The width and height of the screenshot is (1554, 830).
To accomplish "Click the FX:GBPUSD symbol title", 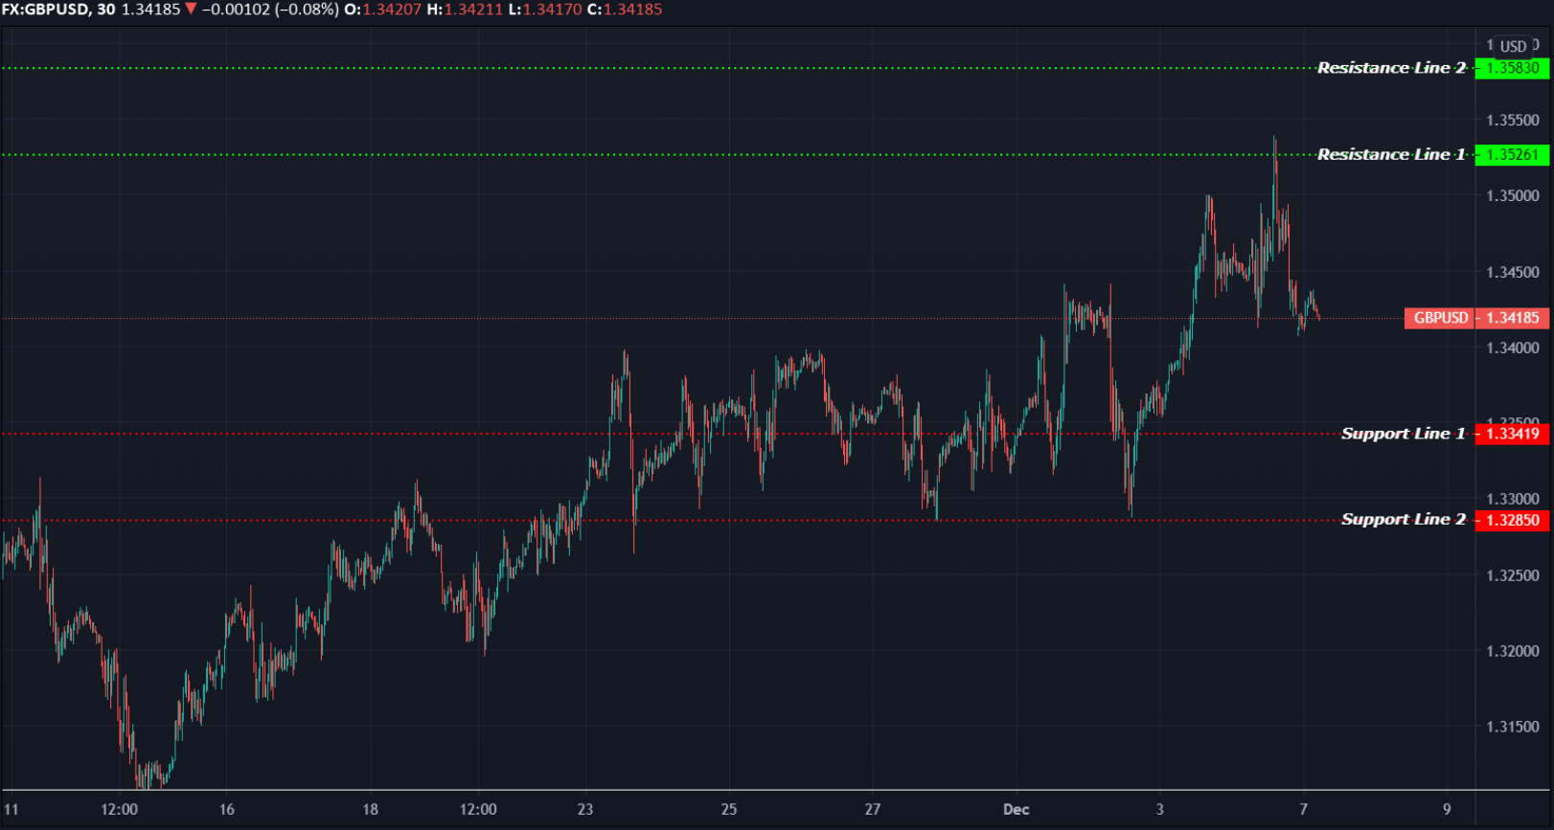I will [45, 10].
